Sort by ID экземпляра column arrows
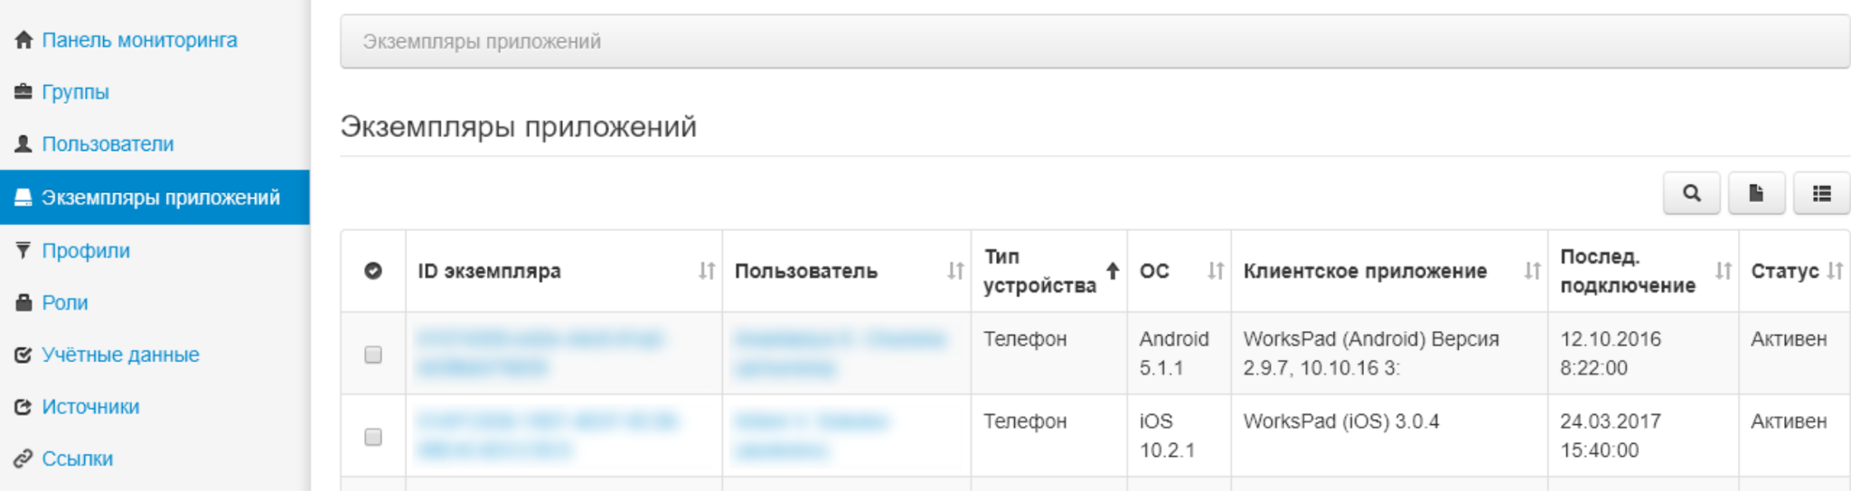This screenshot has width=1851, height=491. pos(707,271)
